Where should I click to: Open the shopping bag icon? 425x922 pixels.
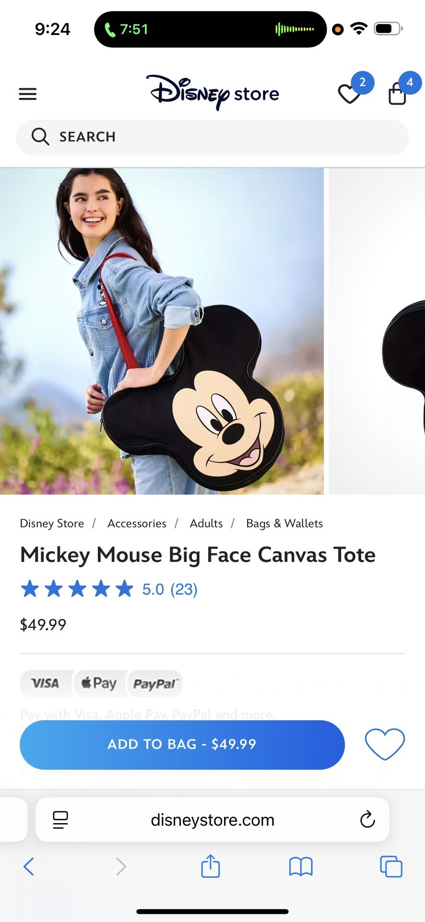click(x=397, y=93)
